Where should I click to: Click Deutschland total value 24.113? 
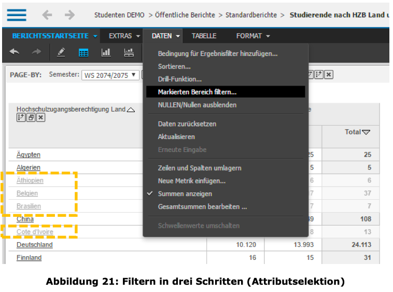(x=361, y=245)
